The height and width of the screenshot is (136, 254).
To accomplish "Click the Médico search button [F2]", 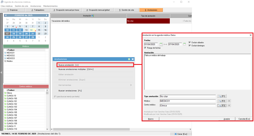I will pos(222,101).
